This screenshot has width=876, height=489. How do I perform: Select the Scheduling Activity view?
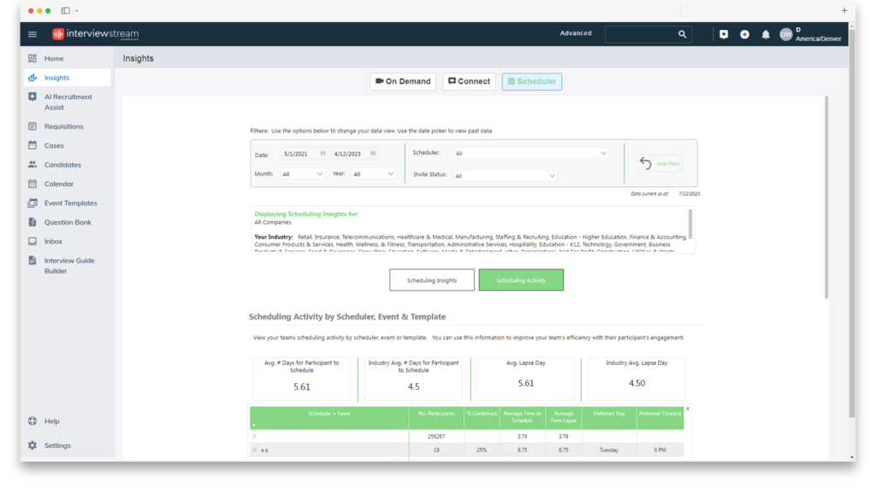521,280
